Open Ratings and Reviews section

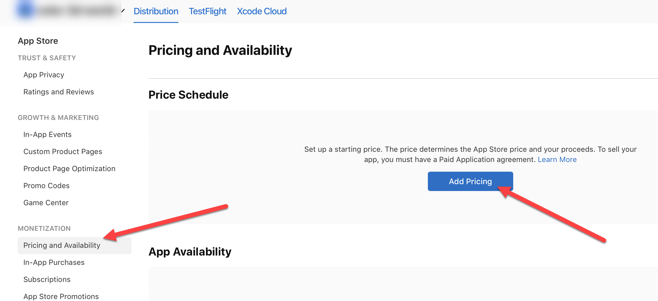[59, 92]
